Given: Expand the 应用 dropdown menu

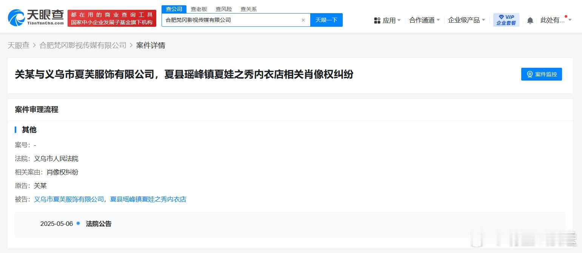Looking at the screenshot, I should pyautogui.click(x=392, y=20).
